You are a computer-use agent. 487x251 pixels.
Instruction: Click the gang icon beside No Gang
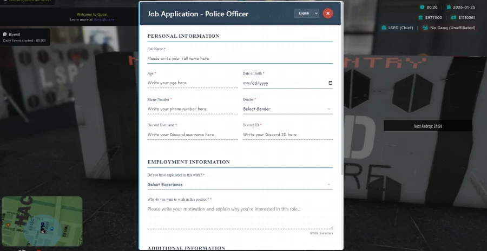pos(425,28)
